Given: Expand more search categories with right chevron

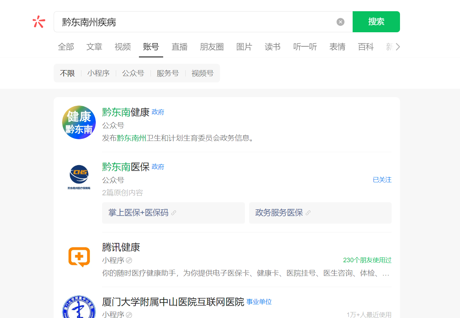Looking at the screenshot, I should tap(398, 47).
